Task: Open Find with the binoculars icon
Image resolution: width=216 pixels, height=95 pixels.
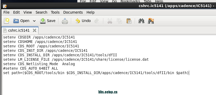Action: [141, 21]
